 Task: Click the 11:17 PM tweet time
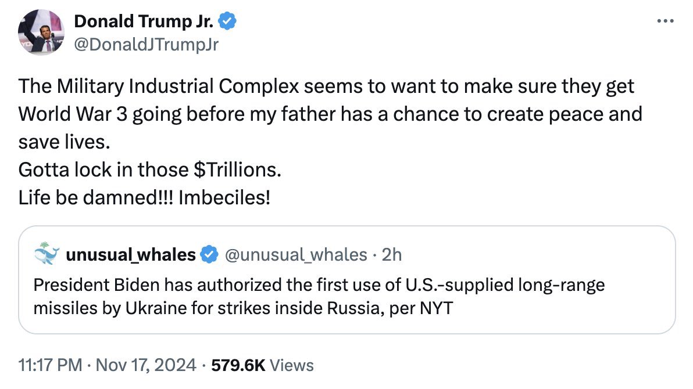pos(50,365)
